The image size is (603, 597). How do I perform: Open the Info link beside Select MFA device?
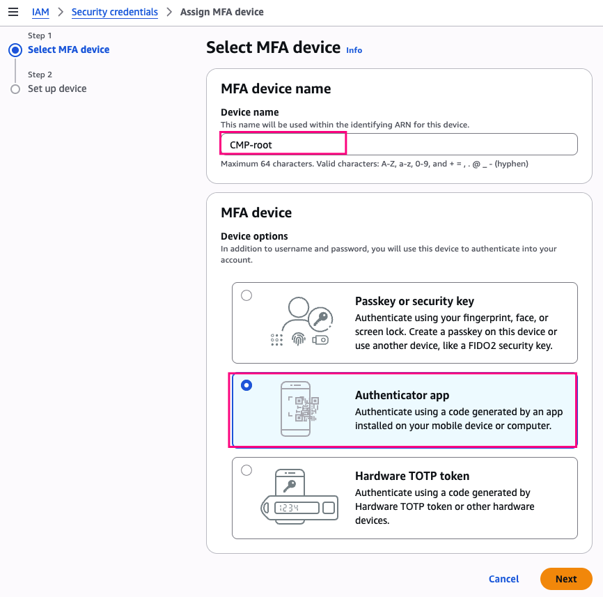pyautogui.click(x=354, y=50)
